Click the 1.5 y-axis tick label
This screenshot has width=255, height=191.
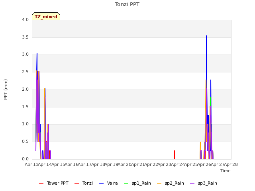(x=25, y=107)
